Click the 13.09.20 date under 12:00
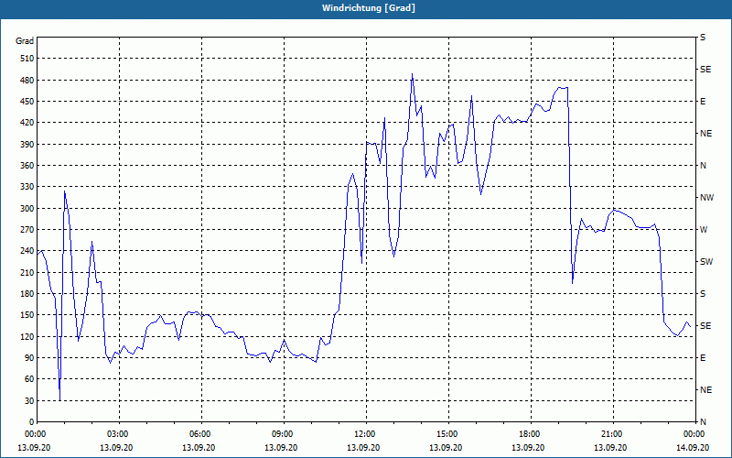Screen dimensions: 732x458 (x=363, y=448)
